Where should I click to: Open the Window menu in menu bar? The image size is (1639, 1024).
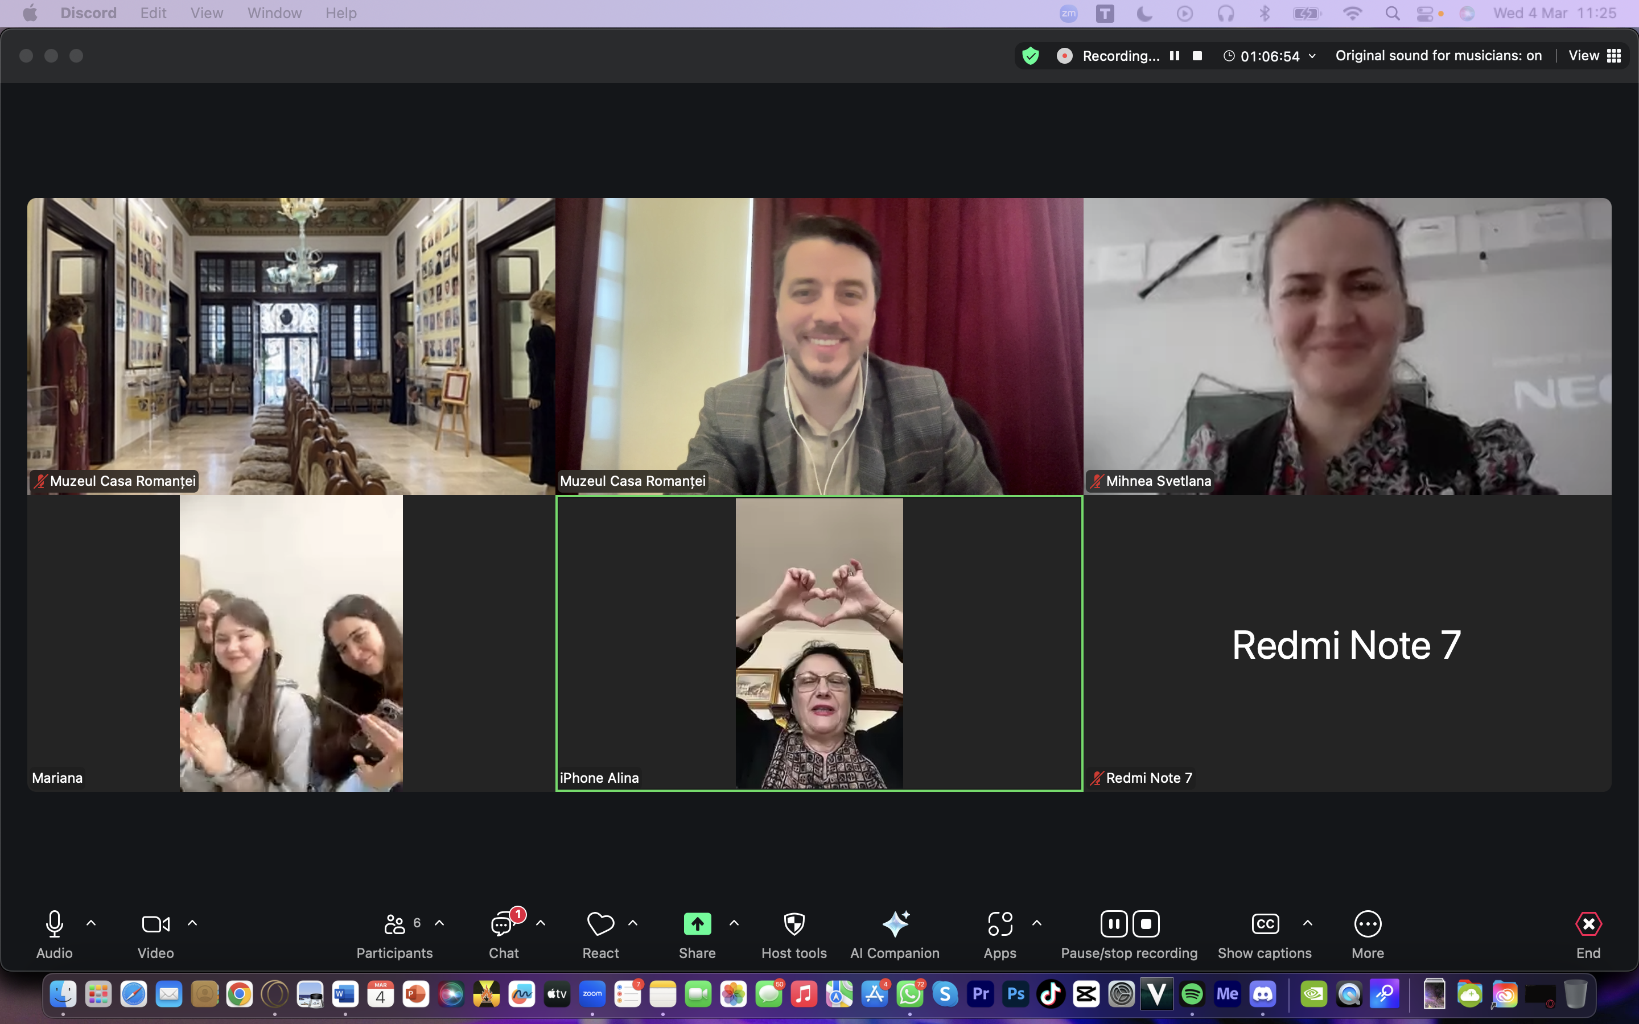coord(274,13)
